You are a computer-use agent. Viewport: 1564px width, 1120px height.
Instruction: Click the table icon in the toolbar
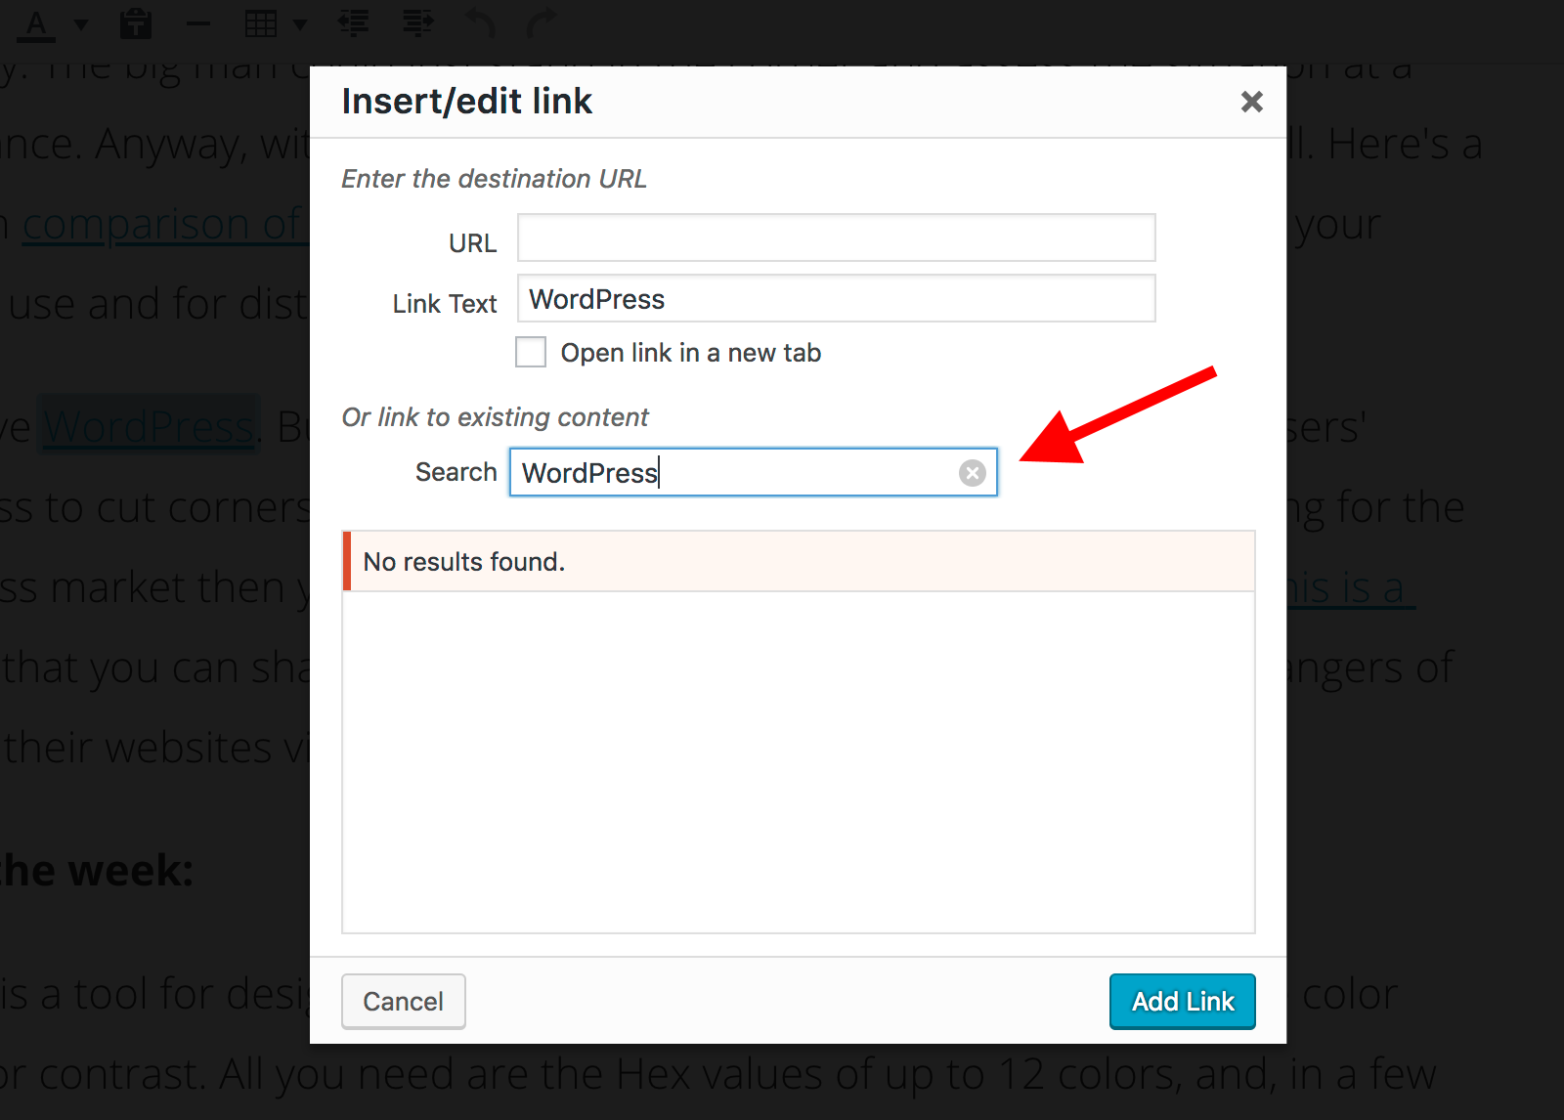pos(261,23)
